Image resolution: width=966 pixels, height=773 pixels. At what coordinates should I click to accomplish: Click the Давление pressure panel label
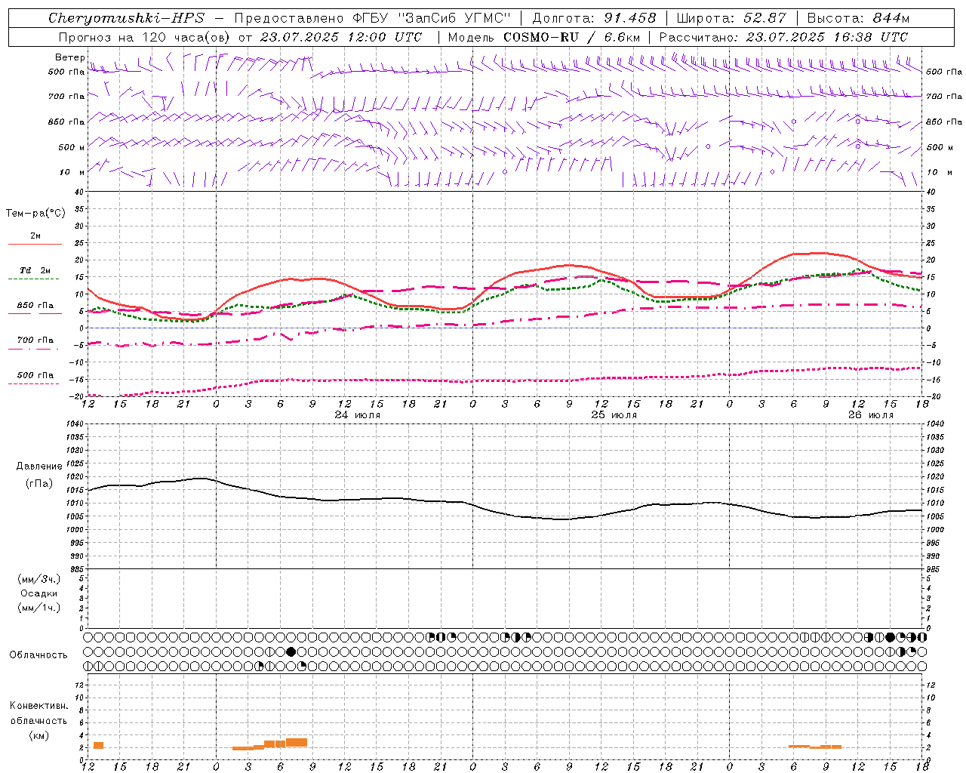[x=39, y=467]
